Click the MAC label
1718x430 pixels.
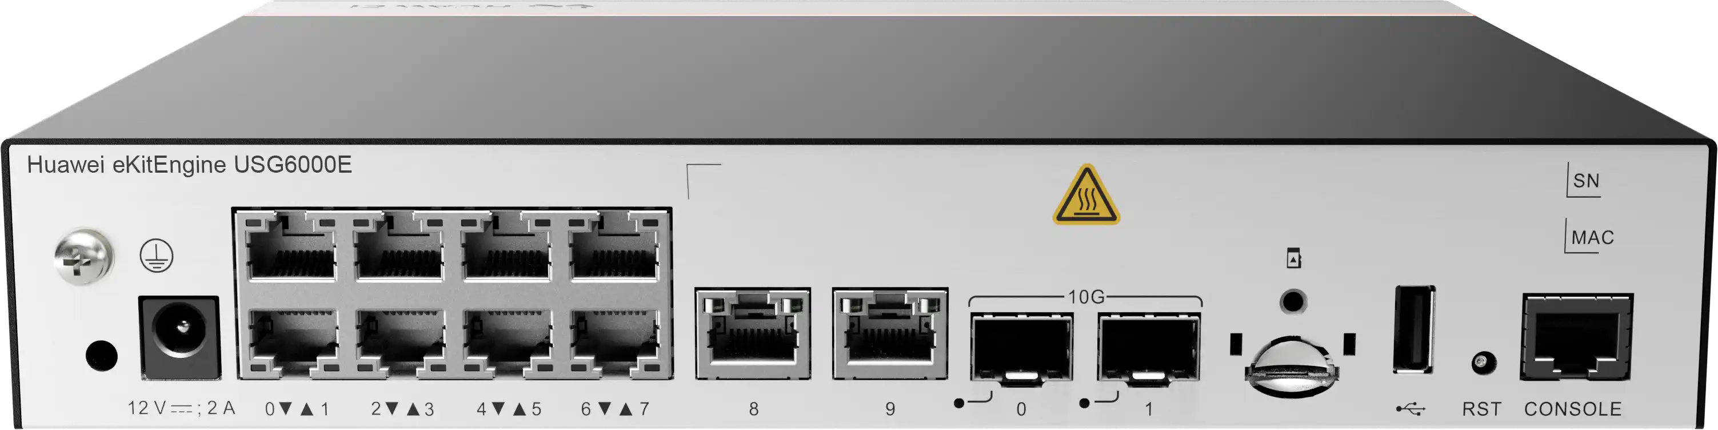click(x=1592, y=238)
